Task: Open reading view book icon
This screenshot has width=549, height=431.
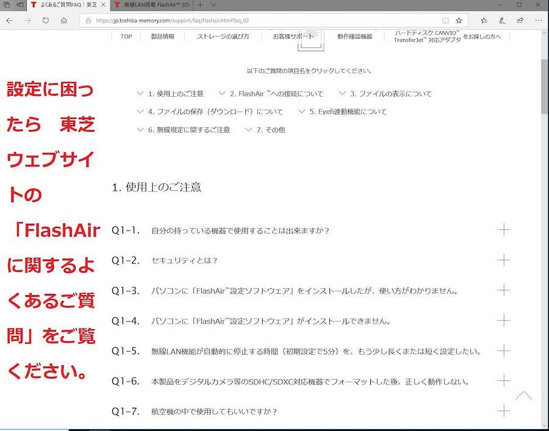Action: pyautogui.click(x=445, y=21)
